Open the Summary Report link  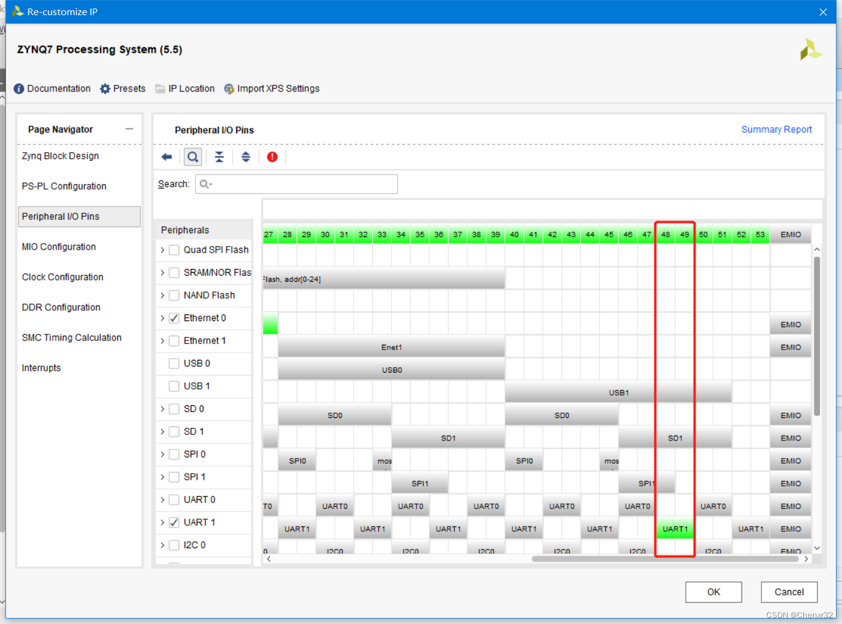tap(777, 129)
